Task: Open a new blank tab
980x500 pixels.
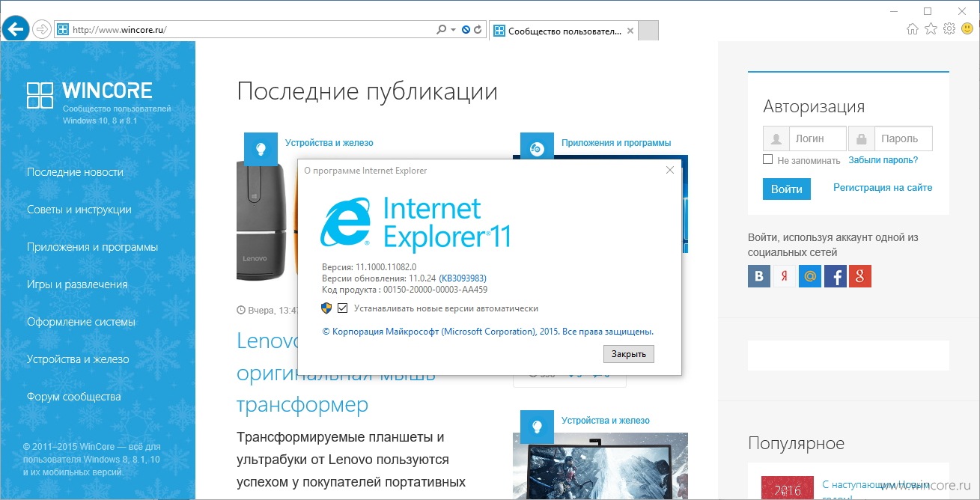Action: [x=648, y=31]
